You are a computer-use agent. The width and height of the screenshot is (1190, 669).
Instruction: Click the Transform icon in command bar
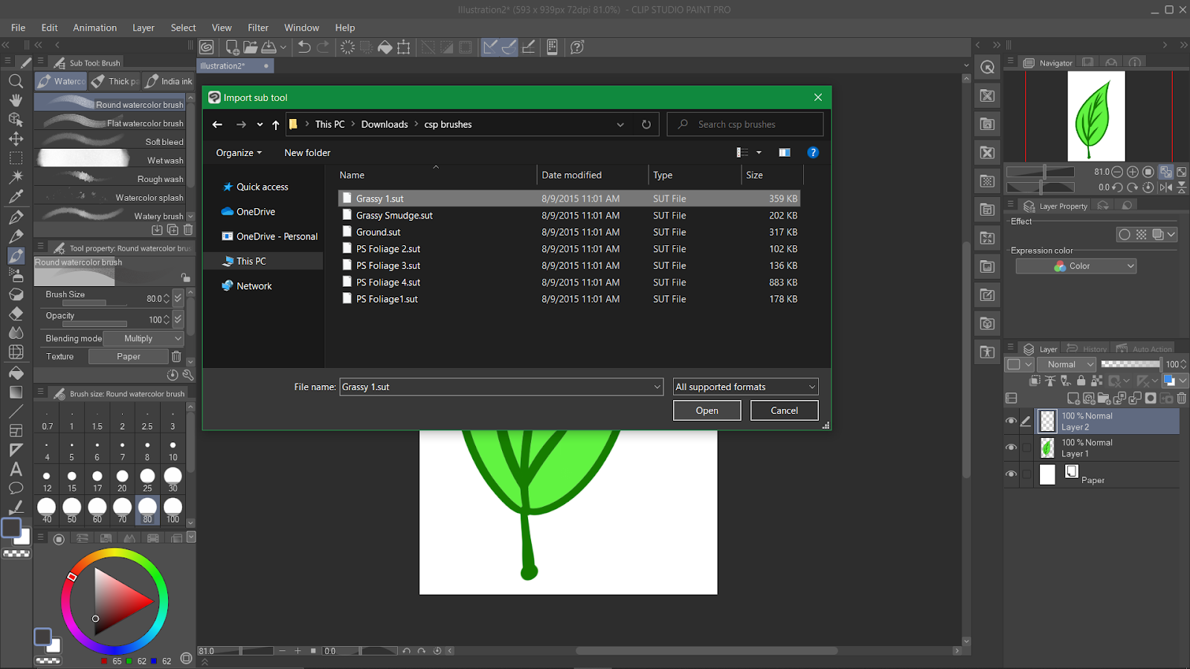(x=404, y=48)
